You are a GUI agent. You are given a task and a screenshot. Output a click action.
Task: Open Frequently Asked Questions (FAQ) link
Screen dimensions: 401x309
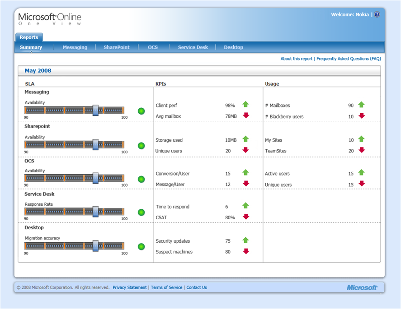(x=349, y=59)
